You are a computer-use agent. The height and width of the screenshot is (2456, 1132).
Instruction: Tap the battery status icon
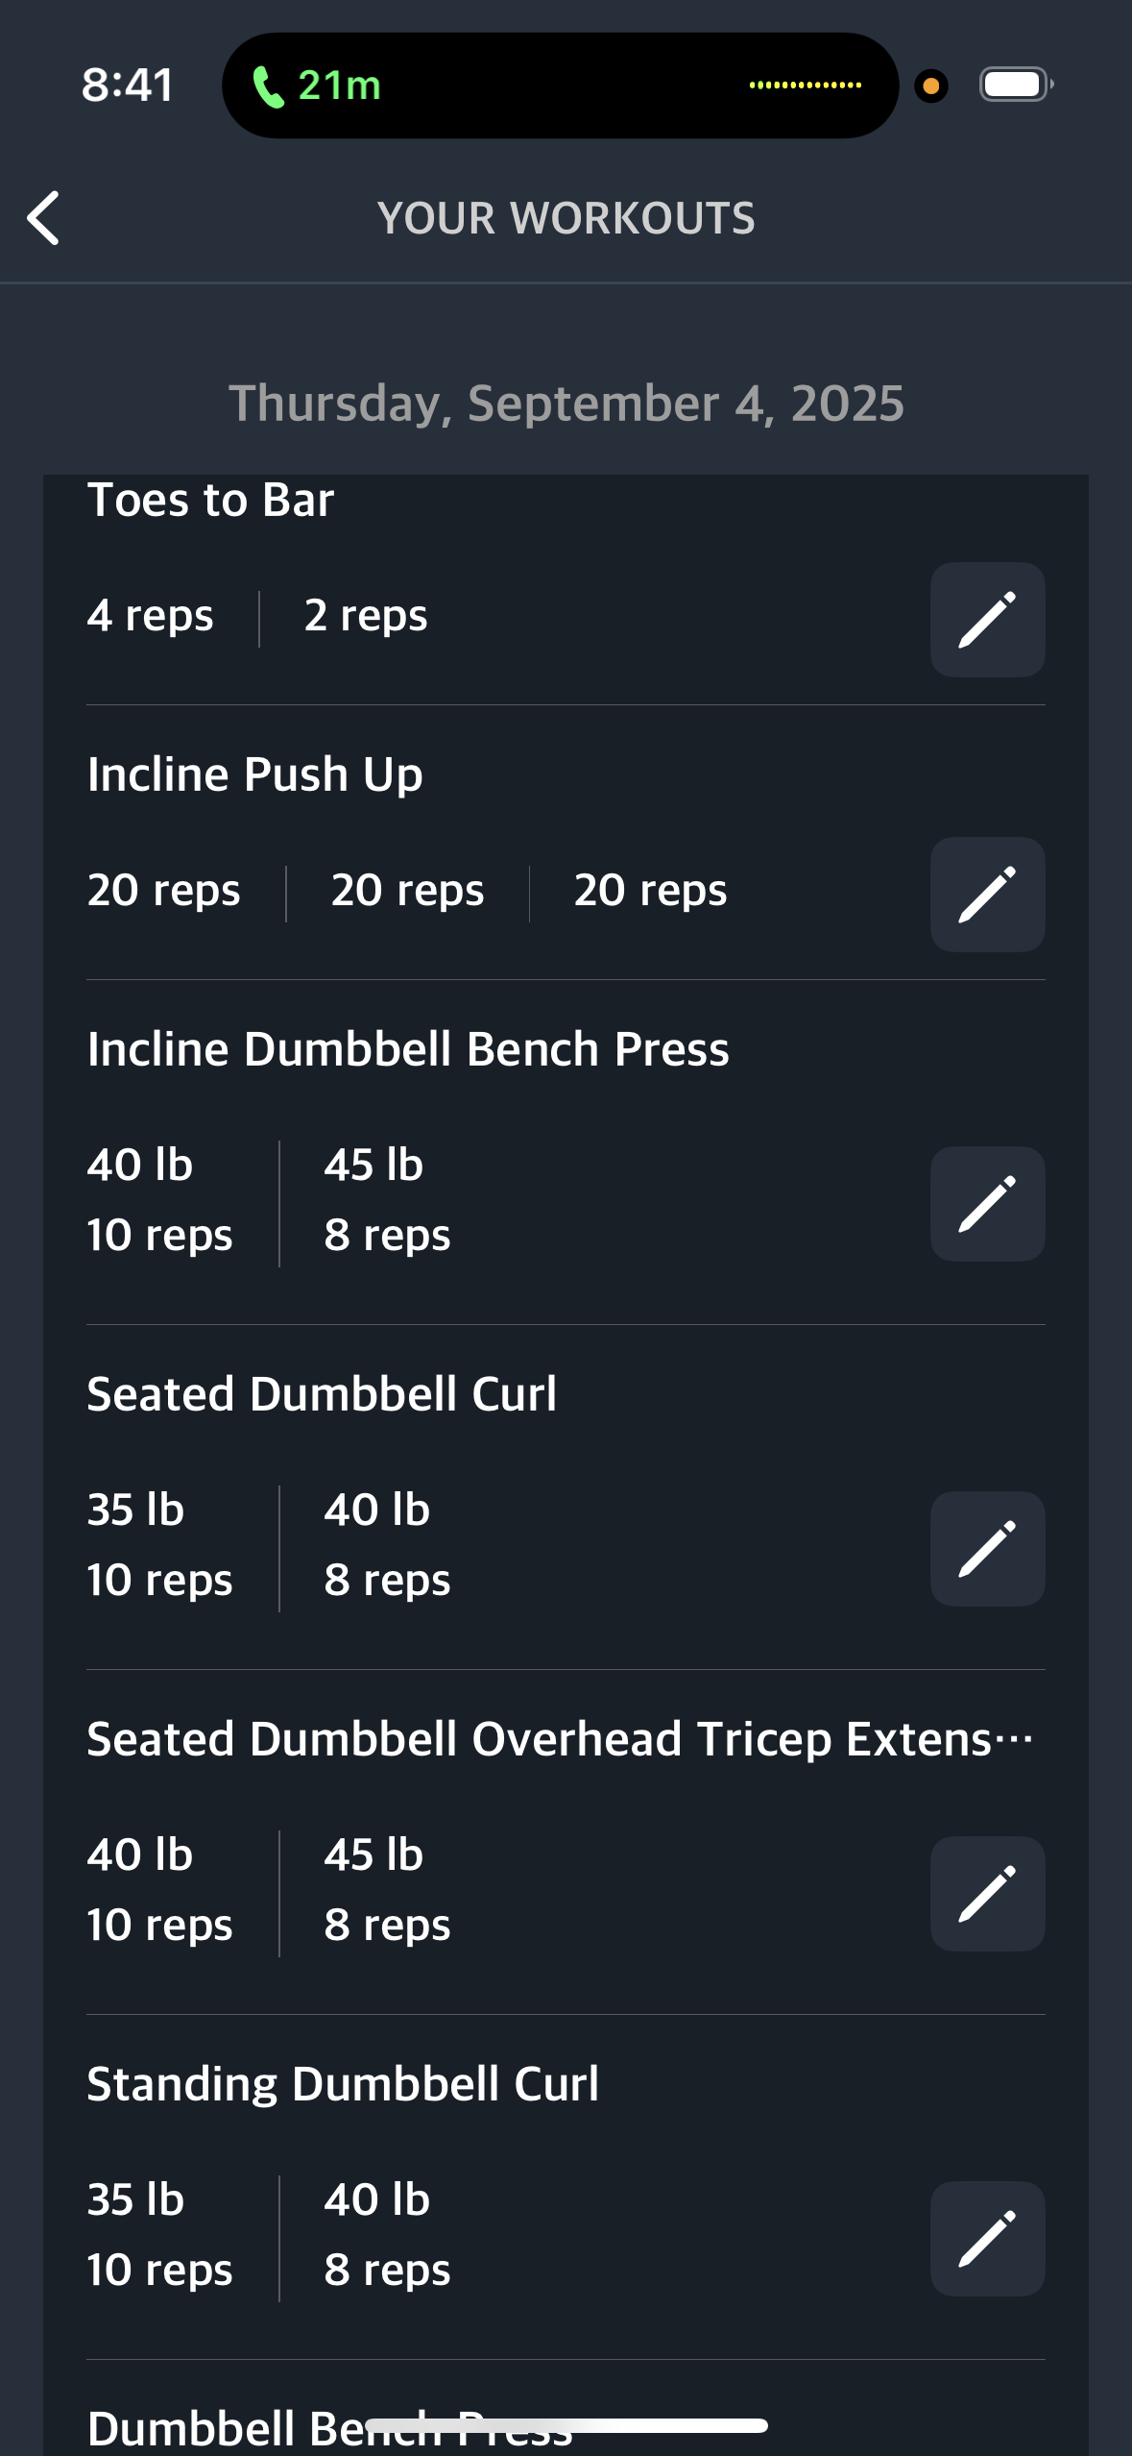click(1016, 85)
